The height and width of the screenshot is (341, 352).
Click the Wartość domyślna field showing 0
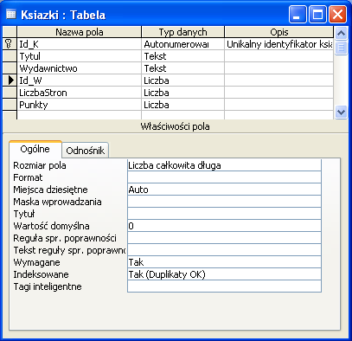tap(224, 226)
